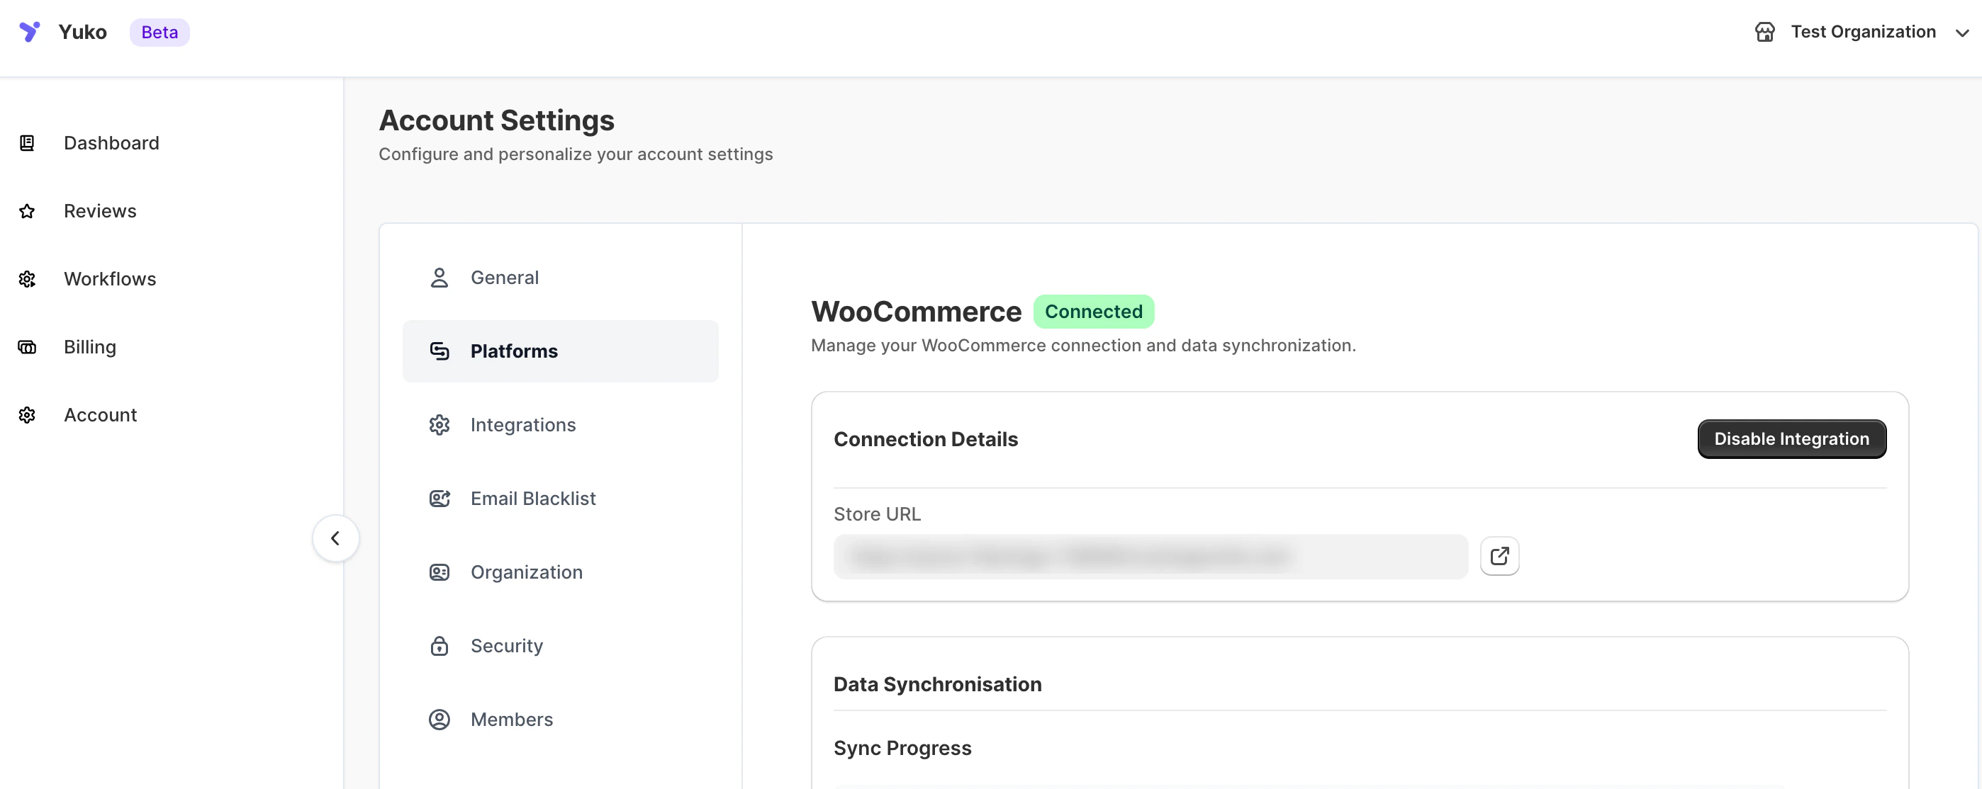Click the Reviews star icon
The width and height of the screenshot is (1982, 789).
27,211
